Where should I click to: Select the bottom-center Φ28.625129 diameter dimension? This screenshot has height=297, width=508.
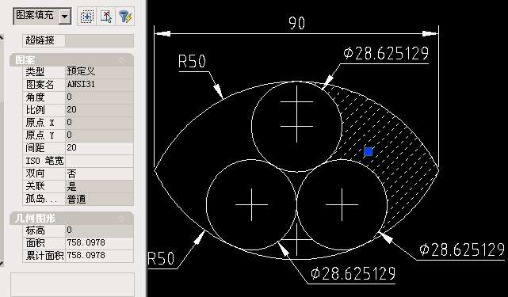(x=353, y=274)
